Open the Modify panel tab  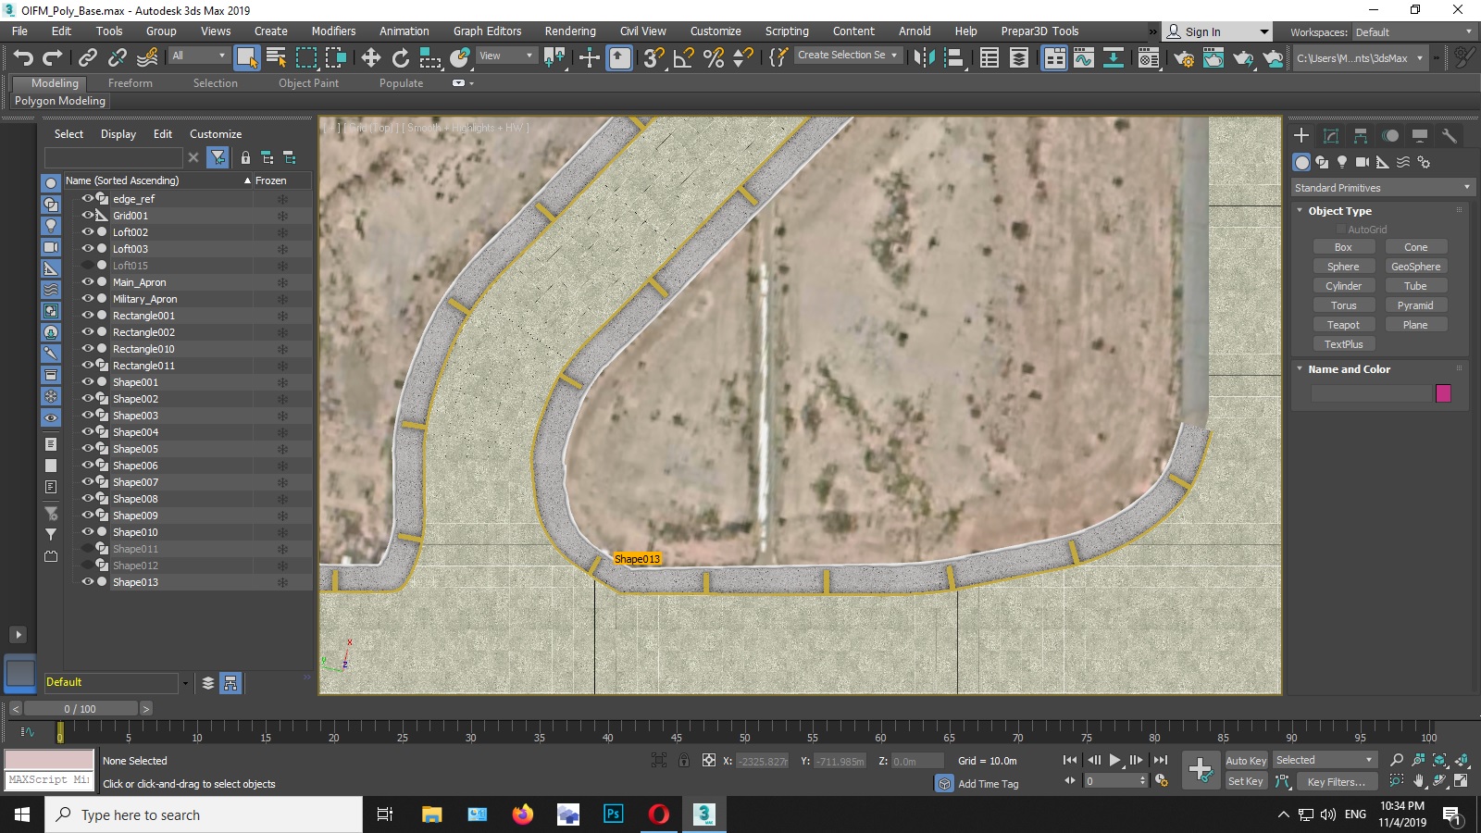[1331, 135]
